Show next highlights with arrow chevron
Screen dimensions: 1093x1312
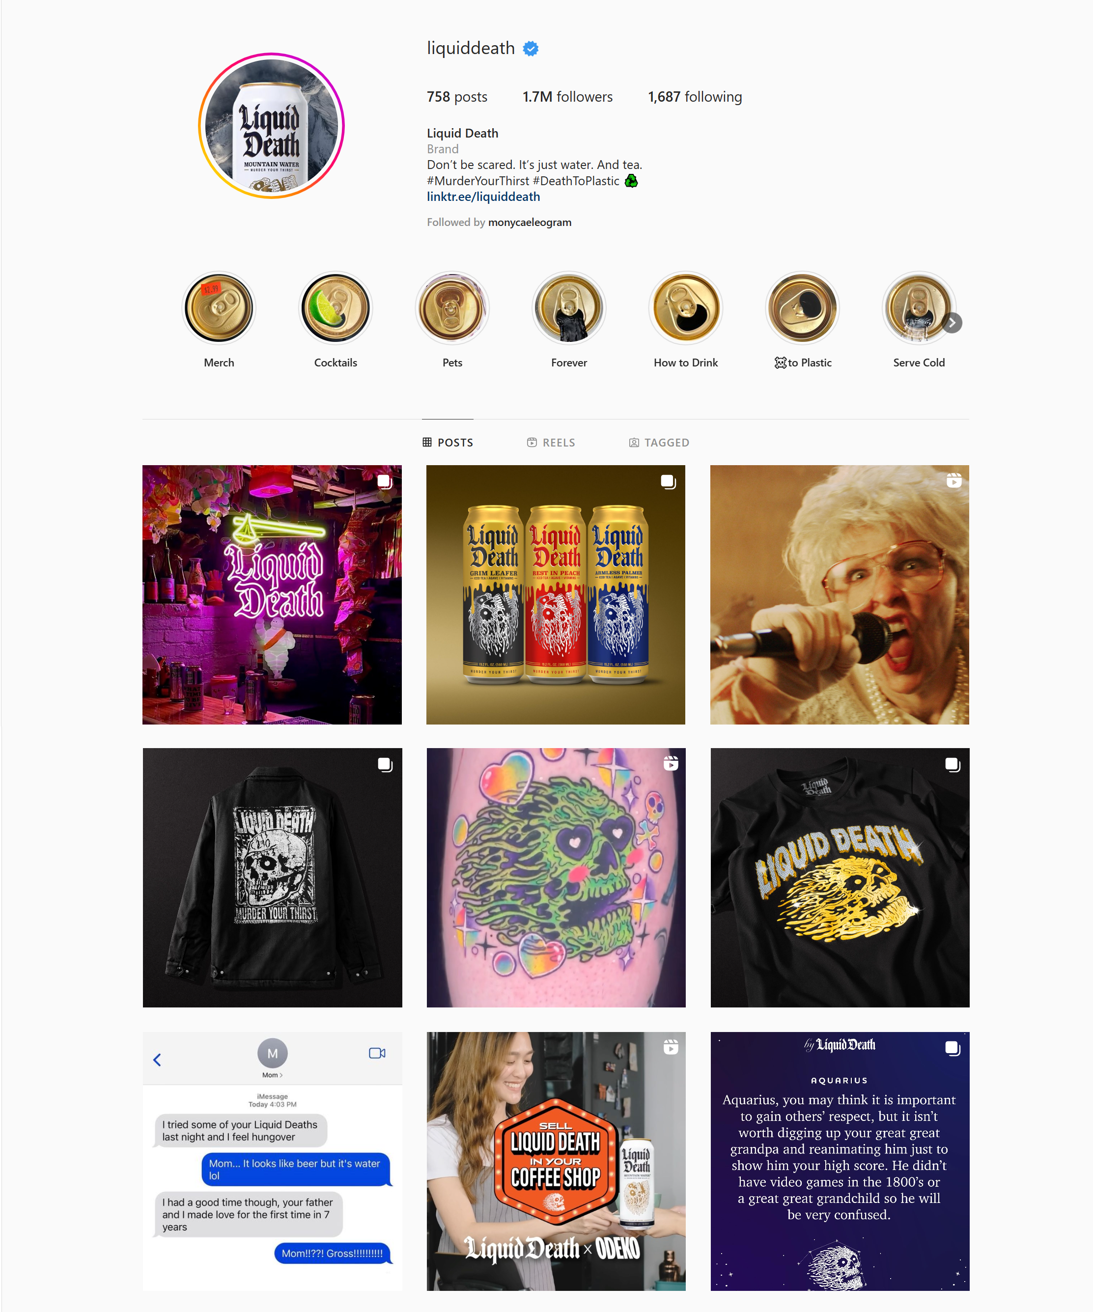point(952,323)
